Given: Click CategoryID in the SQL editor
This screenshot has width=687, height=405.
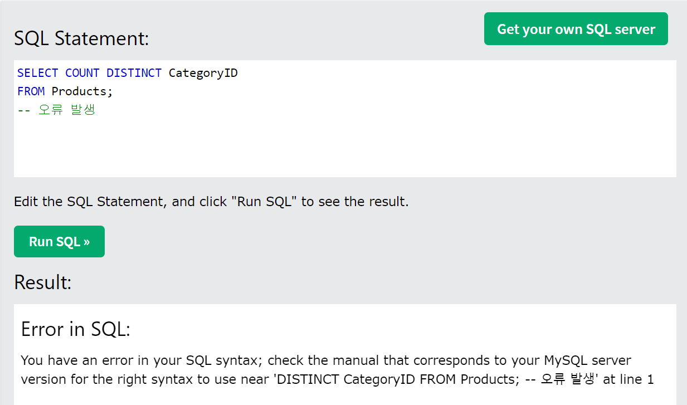Looking at the screenshot, I should coord(203,73).
